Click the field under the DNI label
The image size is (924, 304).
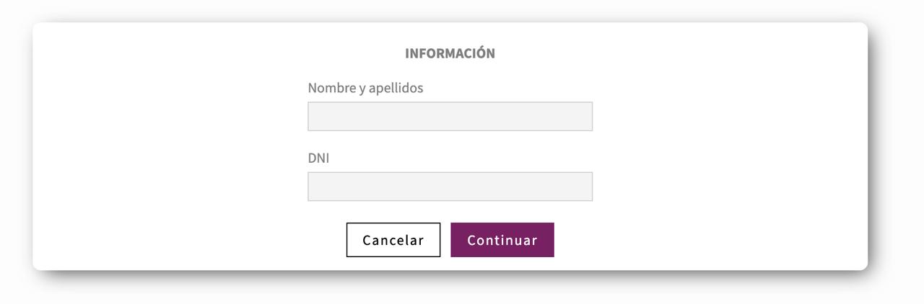click(x=450, y=186)
